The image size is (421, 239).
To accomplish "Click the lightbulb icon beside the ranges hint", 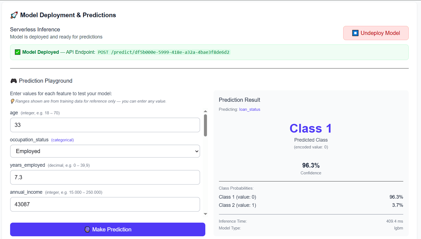I will 12,101.
